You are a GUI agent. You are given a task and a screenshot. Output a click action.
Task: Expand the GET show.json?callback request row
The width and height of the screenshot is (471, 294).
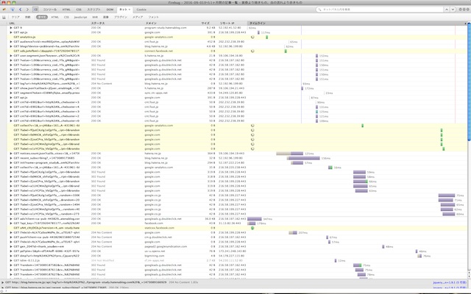click(11, 88)
